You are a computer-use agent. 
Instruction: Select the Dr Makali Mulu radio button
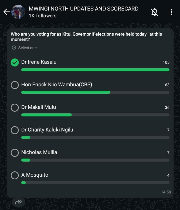tap(15, 108)
